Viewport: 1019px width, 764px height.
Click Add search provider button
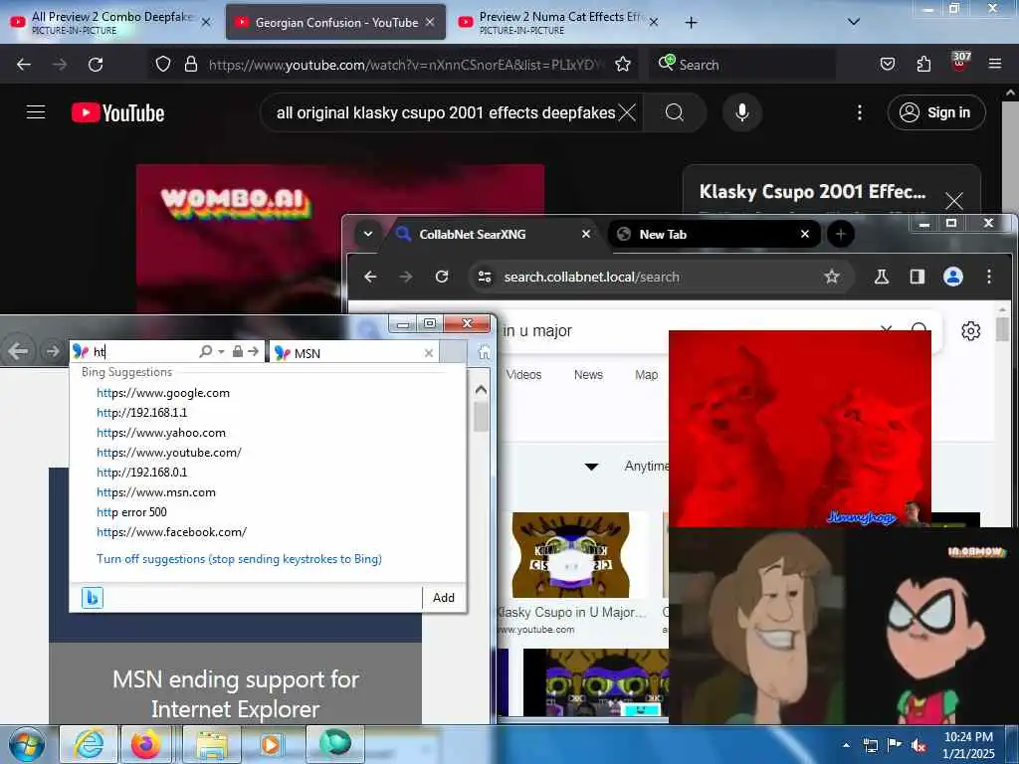[444, 598]
